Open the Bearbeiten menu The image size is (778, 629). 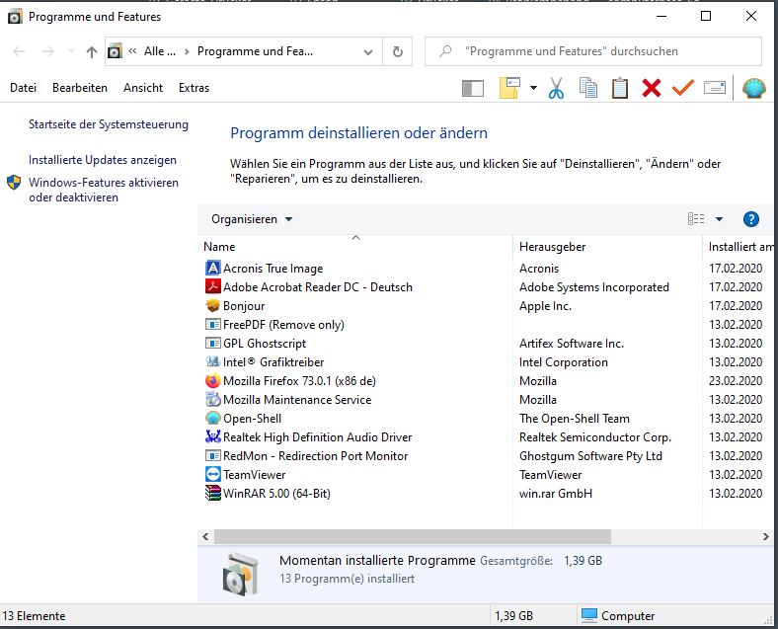coord(79,88)
